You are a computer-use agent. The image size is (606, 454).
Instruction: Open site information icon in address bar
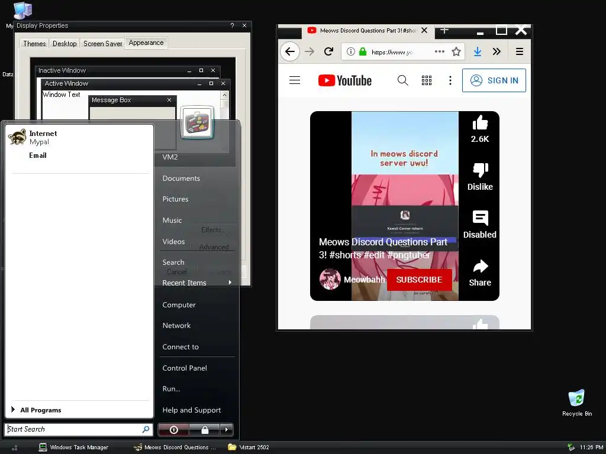click(x=350, y=52)
